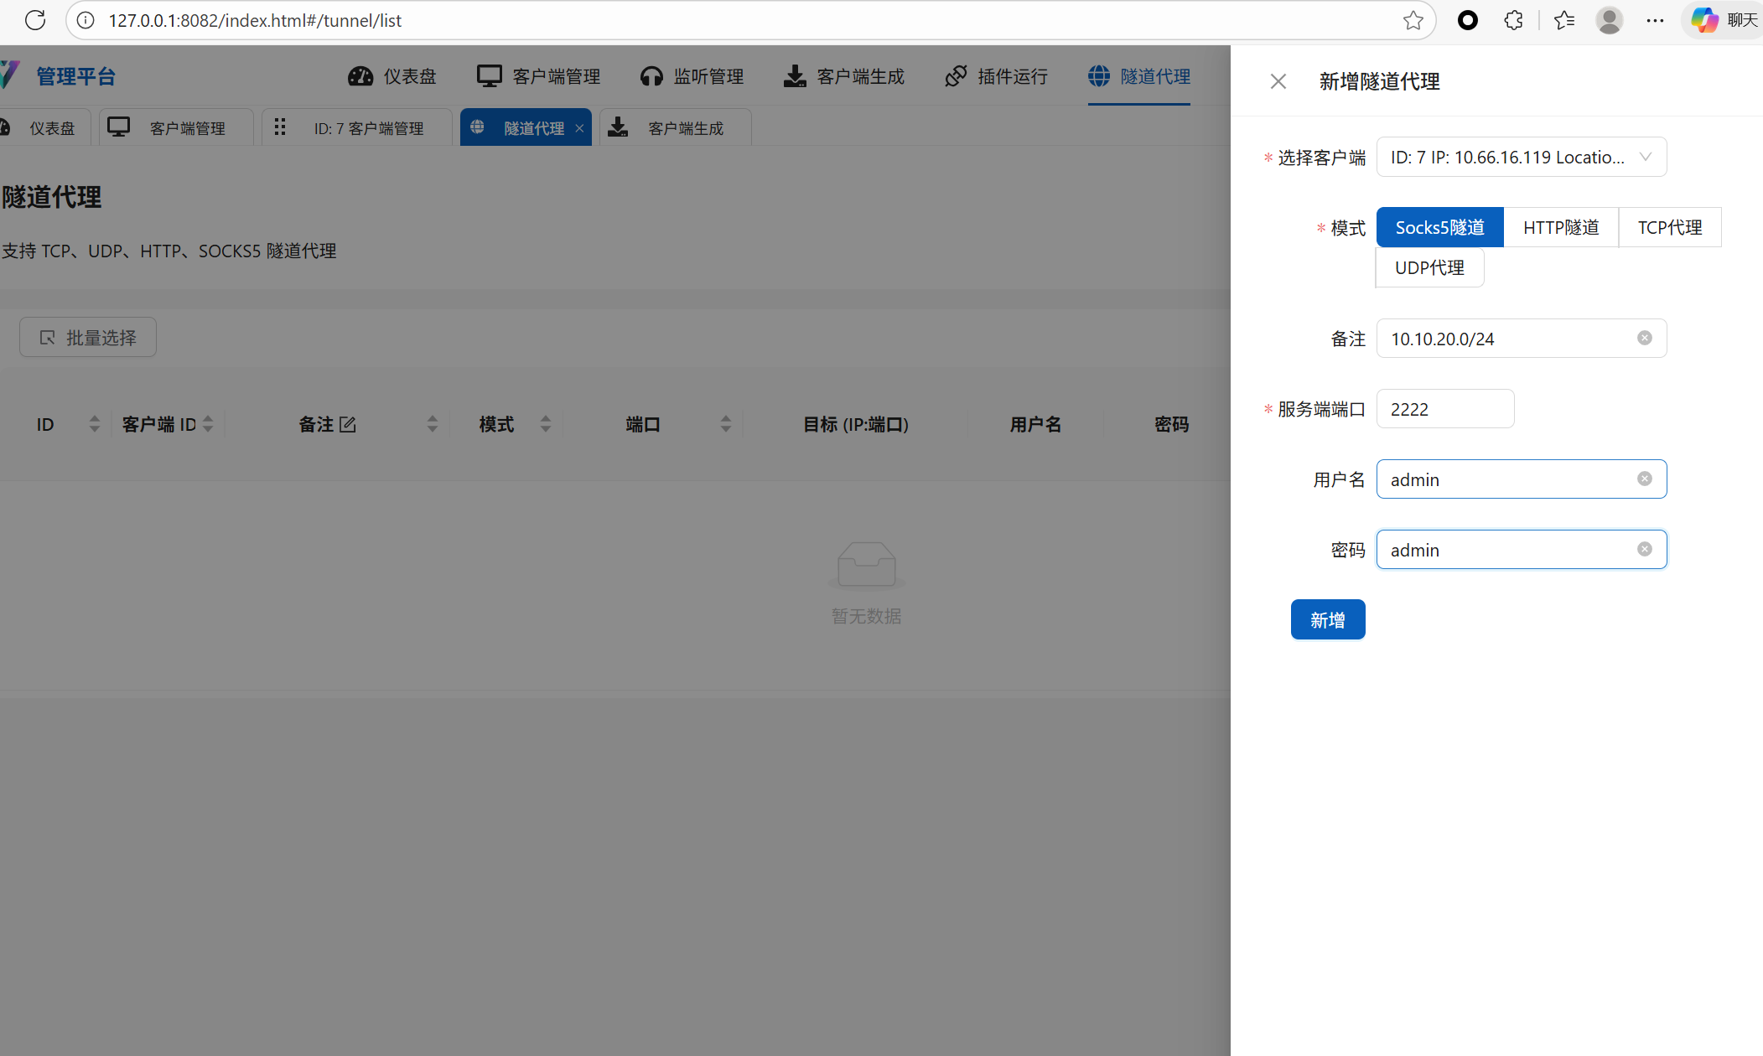This screenshot has height=1056, width=1763.
Task: Click the blue 新增 submit button
Action: pos(1327,619)
